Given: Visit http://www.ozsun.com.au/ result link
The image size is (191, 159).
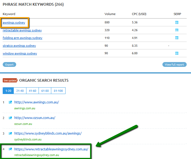Looking at the screenshot, I should (x=35, y=118).
